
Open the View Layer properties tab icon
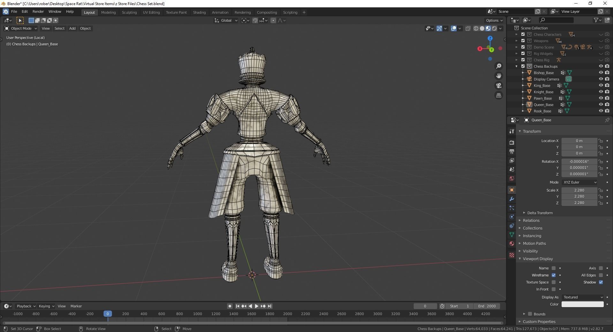click(x=512, y=160)
